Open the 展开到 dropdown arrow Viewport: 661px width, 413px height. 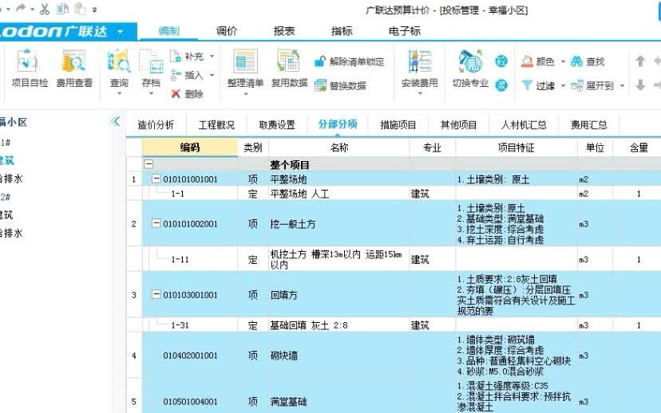[x=622, y=86]
